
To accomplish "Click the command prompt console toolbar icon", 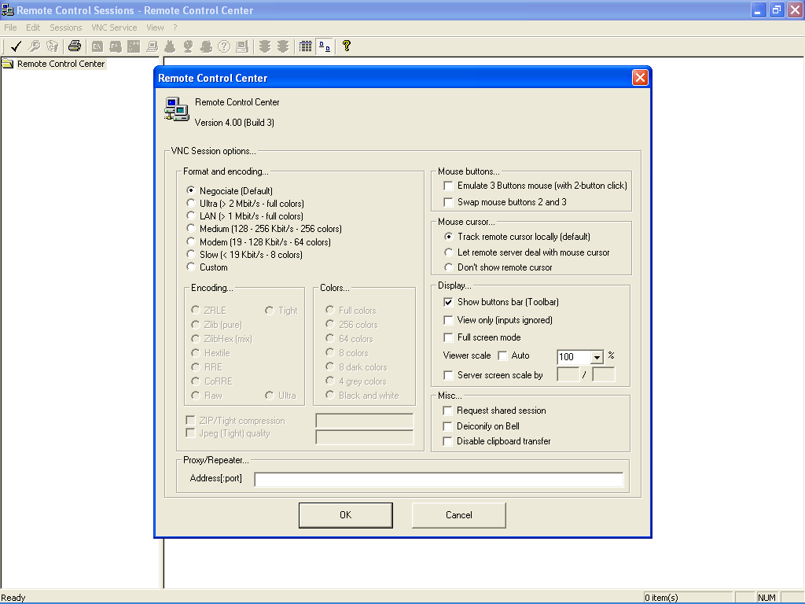I will click(97, 46).
